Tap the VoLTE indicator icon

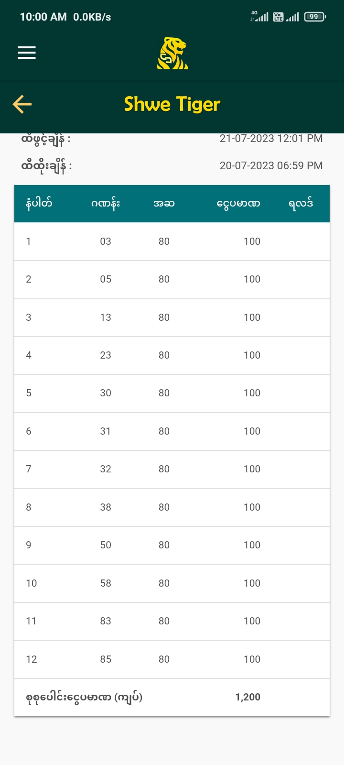(278, 17)
